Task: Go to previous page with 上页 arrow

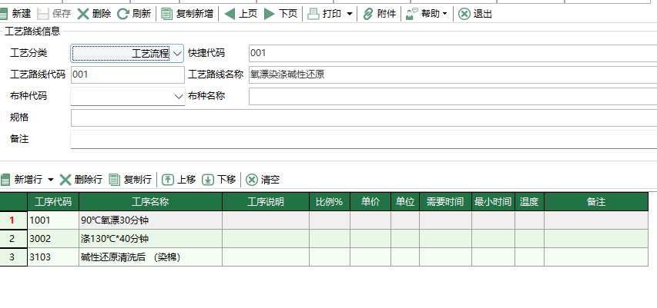Action: click(230, 14)
